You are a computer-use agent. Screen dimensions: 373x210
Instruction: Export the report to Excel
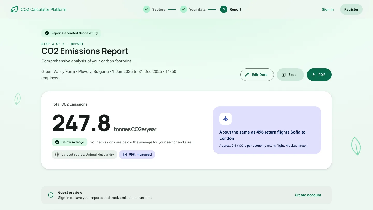pos(290,75)
